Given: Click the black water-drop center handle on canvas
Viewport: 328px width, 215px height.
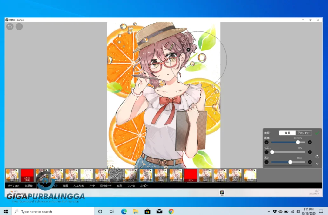Looking at the screenshot, I should pos(188,50).
